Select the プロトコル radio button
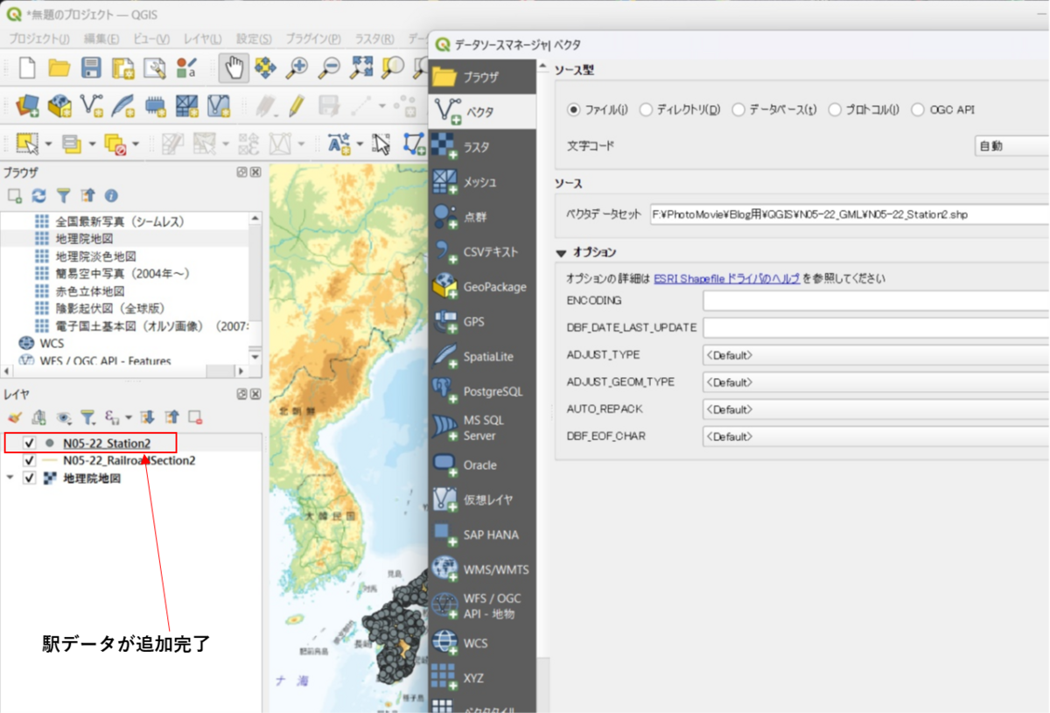The height and width of the screenshot is (713, 1050). tap(835, 110)
